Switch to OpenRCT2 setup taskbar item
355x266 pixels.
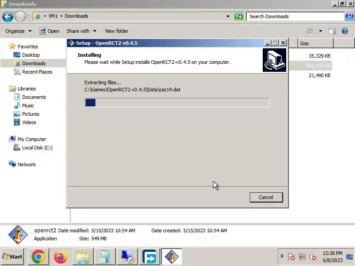point(172,257)
